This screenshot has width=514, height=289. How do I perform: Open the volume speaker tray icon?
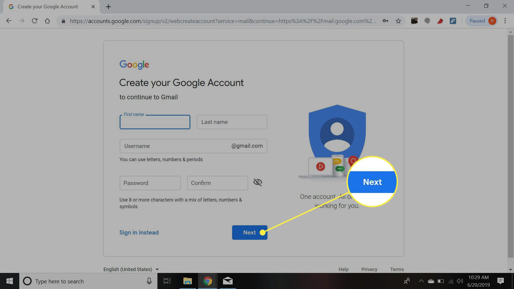(x=460, y=281)
